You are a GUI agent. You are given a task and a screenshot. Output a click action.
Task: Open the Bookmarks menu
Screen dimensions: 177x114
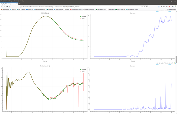15,1
